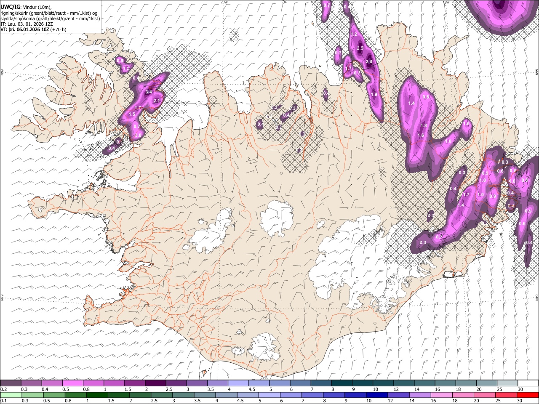Click the 2.1 precipitation value label

pyautogui.click(x=157, y=101)
